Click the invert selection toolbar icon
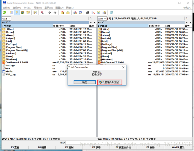The height and width of the screenshot is (151, 194). [35, 13]
